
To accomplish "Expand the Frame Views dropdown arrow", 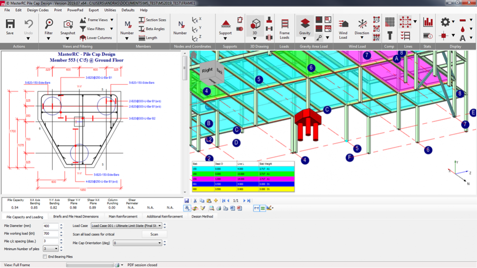I will coord(112,20).
